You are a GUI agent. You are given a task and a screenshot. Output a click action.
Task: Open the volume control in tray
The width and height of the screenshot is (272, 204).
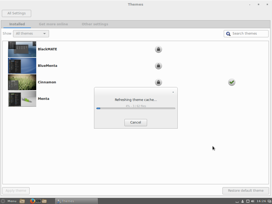point(253,201)
